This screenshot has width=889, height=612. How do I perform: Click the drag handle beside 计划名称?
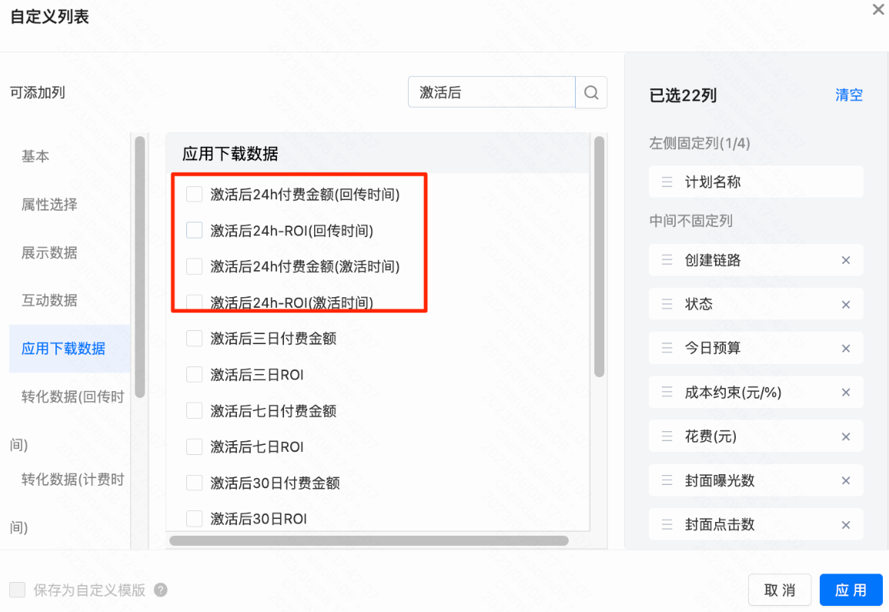[x=666, y=182]
